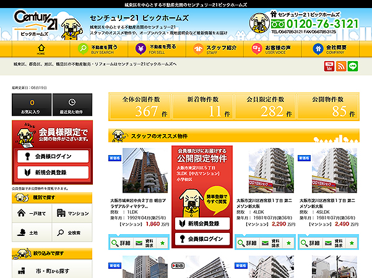The width and height of the screenshot is (372, 278).
Task: Open the HOME navigation icon
Action: pyautogui.click(x=41, y=49)
